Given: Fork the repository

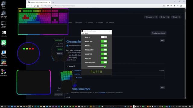Looking at the screenshot, I should pos(175,17).
